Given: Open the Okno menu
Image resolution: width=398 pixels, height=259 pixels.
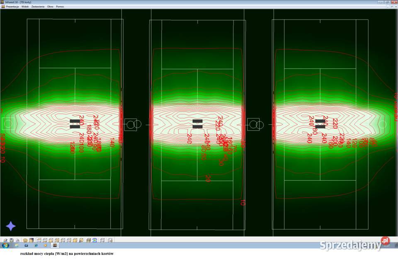Looking at the screenshot, I should 50,7.
